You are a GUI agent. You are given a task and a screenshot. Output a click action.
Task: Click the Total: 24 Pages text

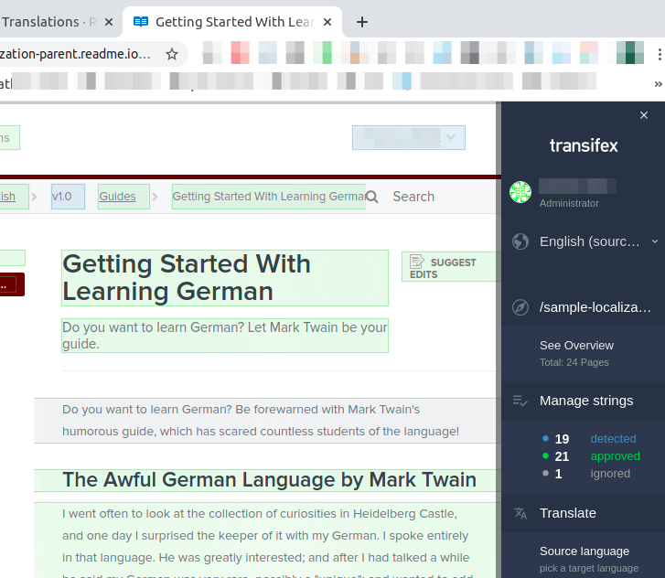pyautogui.click(x=574, y=362)
